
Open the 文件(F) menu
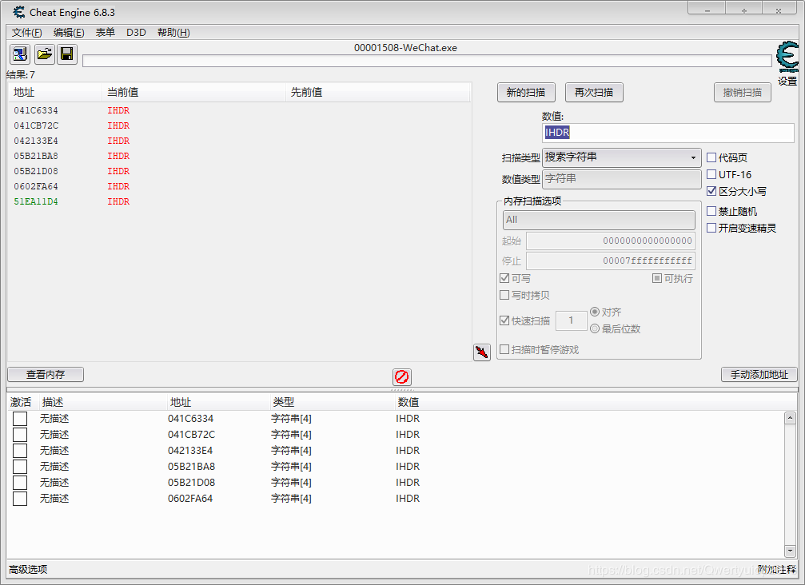(x=26, y=32)
